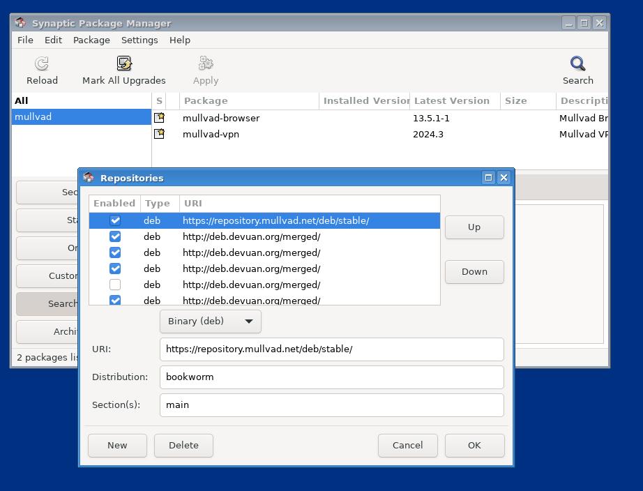The height and width of the screenshot is (491, 643).
Task: Minimize the Synaptic Package Manager window
Action: click(x=569, y=23)
